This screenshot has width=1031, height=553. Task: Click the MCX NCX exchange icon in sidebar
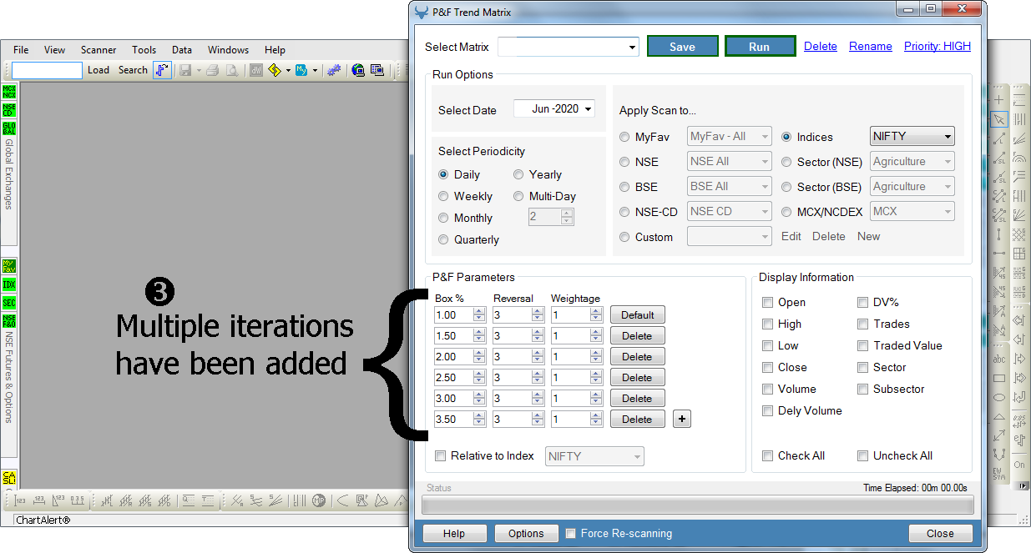9,92
